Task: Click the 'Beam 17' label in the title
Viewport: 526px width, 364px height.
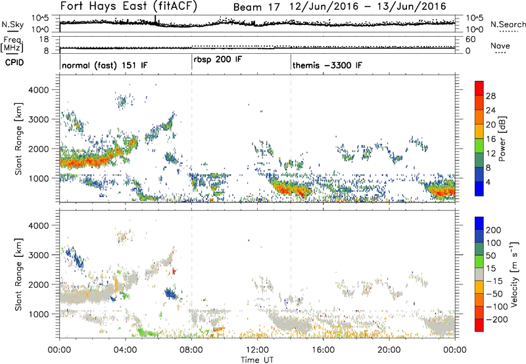Action: click(x=256, y=7)
